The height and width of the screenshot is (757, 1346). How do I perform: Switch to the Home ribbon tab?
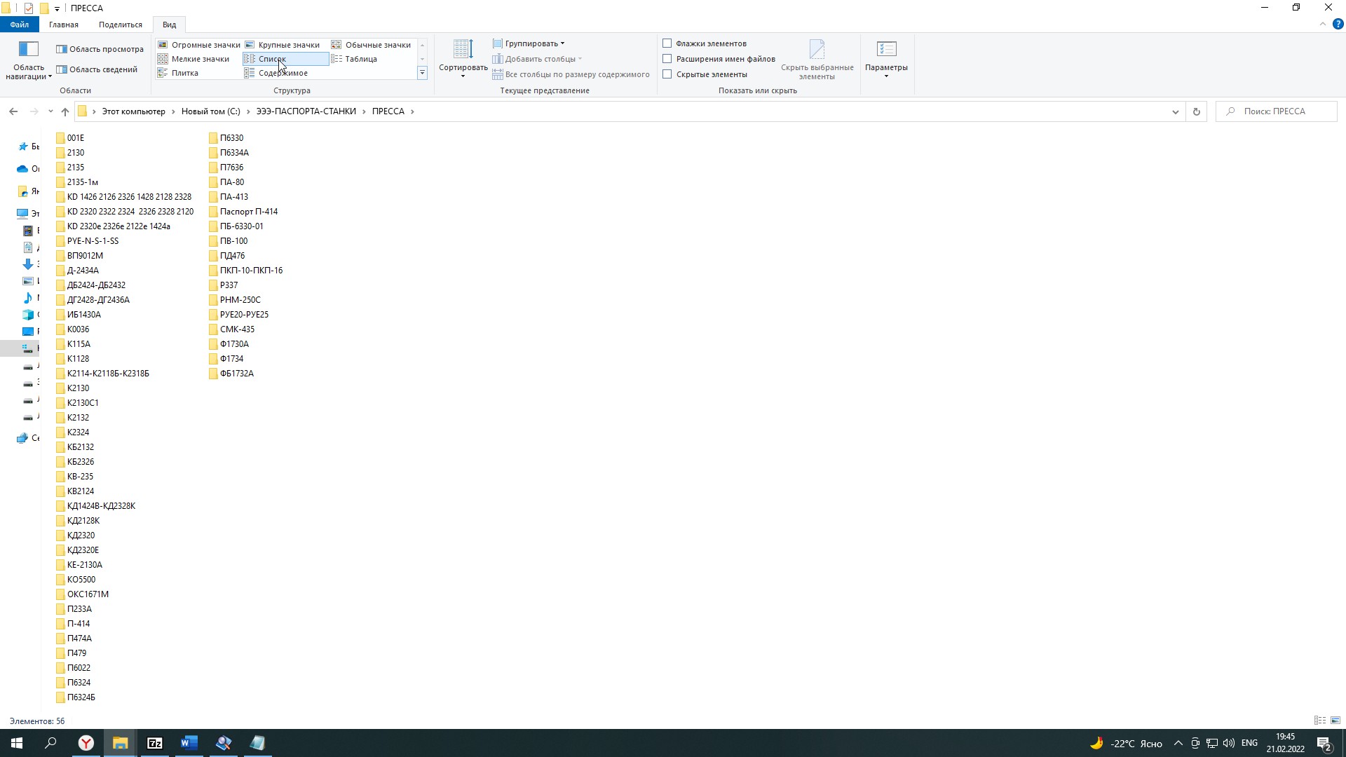click(x=64, y=25)
